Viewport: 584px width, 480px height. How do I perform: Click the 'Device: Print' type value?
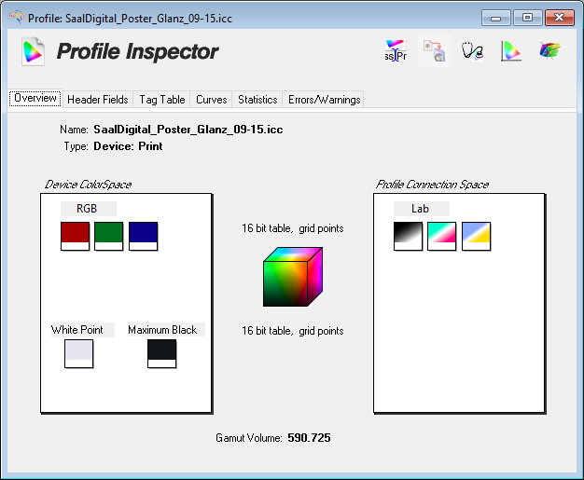click(128, 146)
